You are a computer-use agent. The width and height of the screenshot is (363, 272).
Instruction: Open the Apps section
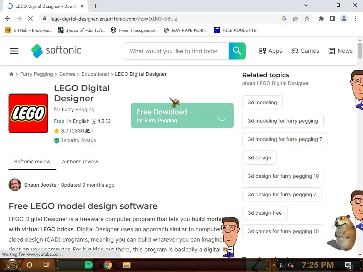tap(270, 51)
